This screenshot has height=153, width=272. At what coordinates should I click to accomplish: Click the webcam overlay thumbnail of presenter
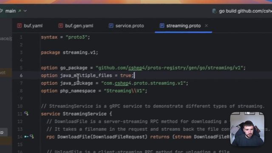click(247, 129)
